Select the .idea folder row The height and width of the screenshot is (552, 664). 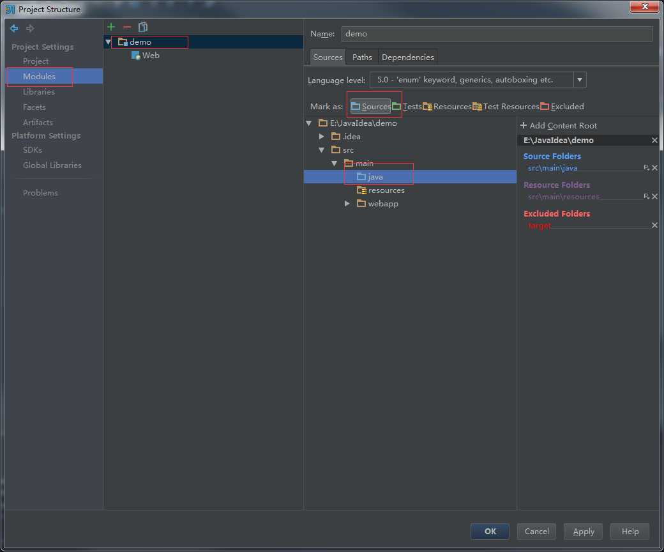pos(345,137)
